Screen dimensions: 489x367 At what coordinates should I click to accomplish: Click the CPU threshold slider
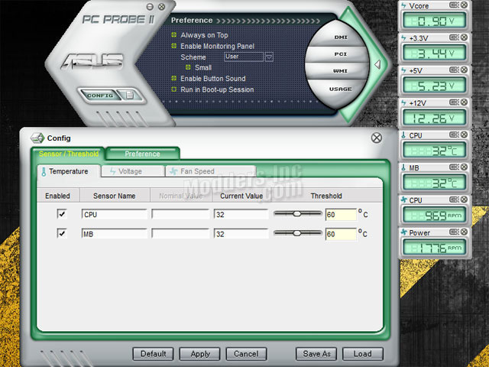pos(298,214)
